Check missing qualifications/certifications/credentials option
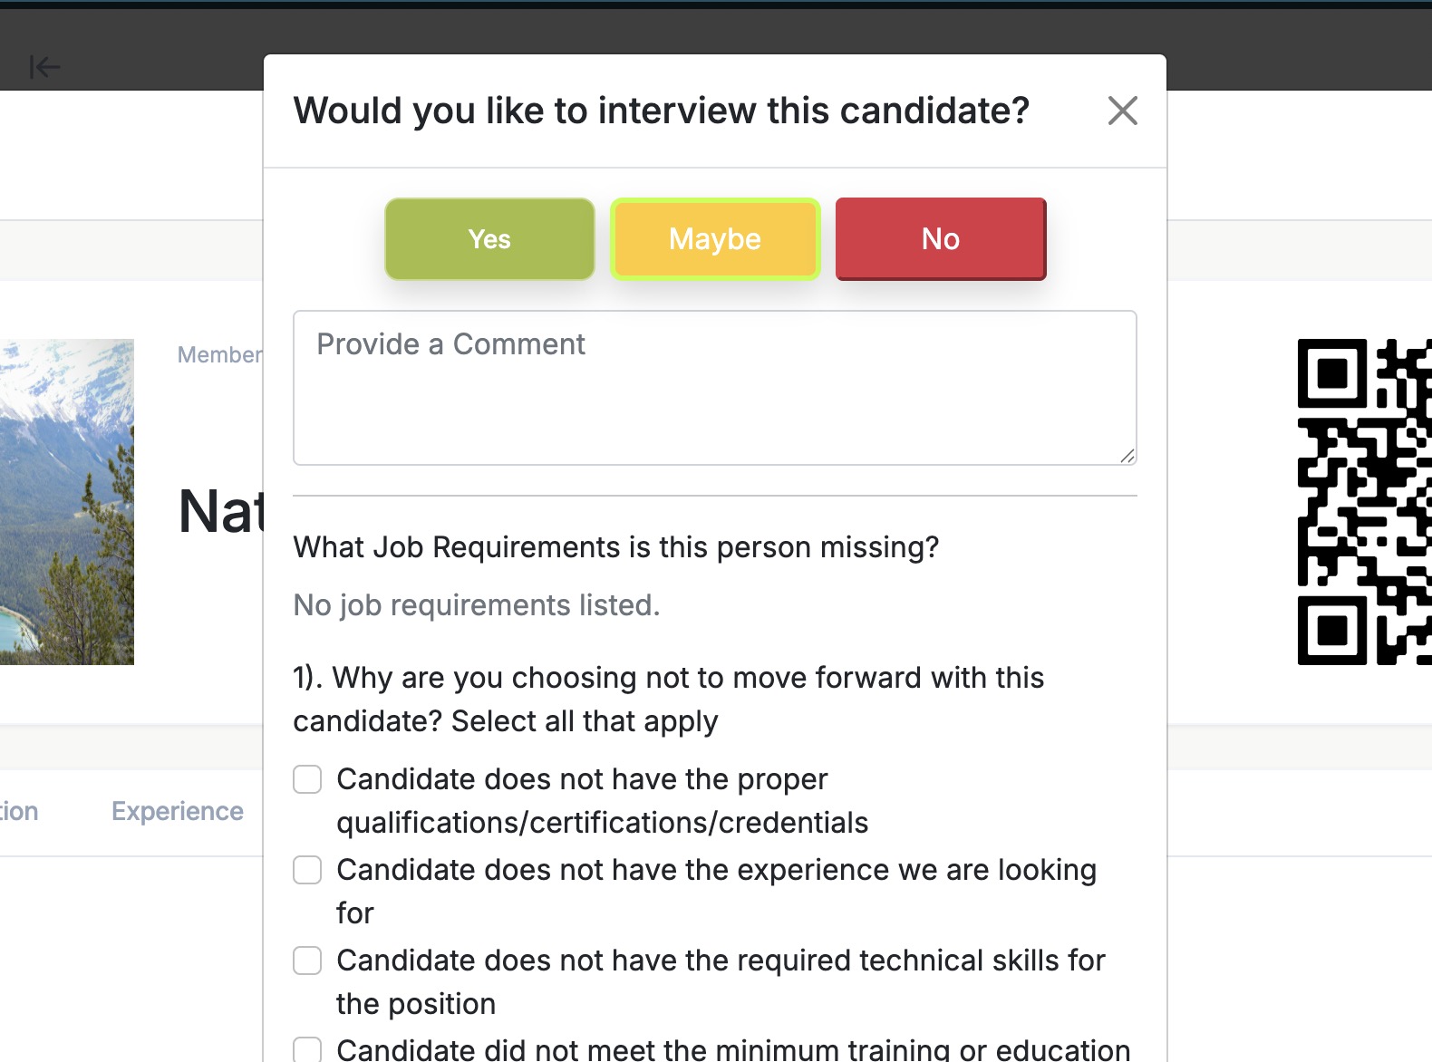 click(x=307, y=778)
